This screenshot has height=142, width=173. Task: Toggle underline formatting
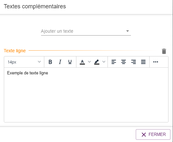pos(70,62)
